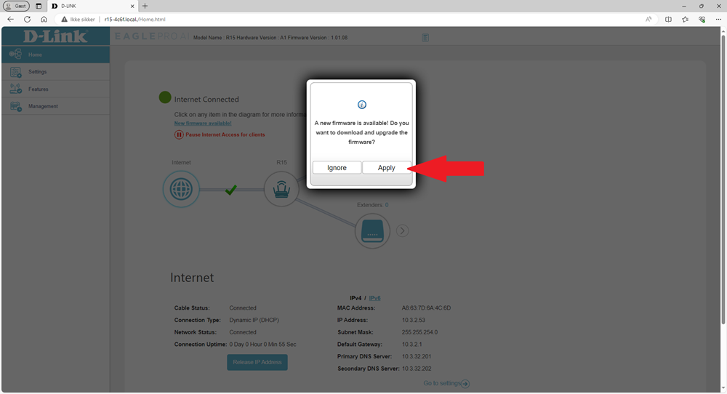
Task: Close the D-LINK browser tab
Action: tap(132, 6)
